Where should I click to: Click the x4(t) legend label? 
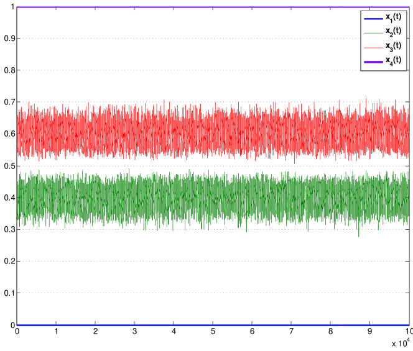pyautogui.click(x=393, y=62)
